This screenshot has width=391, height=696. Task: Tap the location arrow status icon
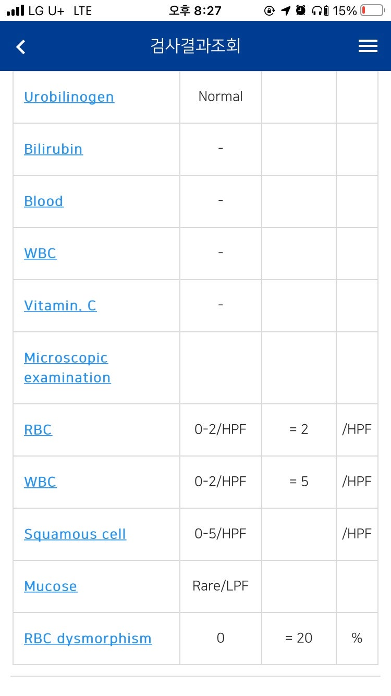point(285,10)
